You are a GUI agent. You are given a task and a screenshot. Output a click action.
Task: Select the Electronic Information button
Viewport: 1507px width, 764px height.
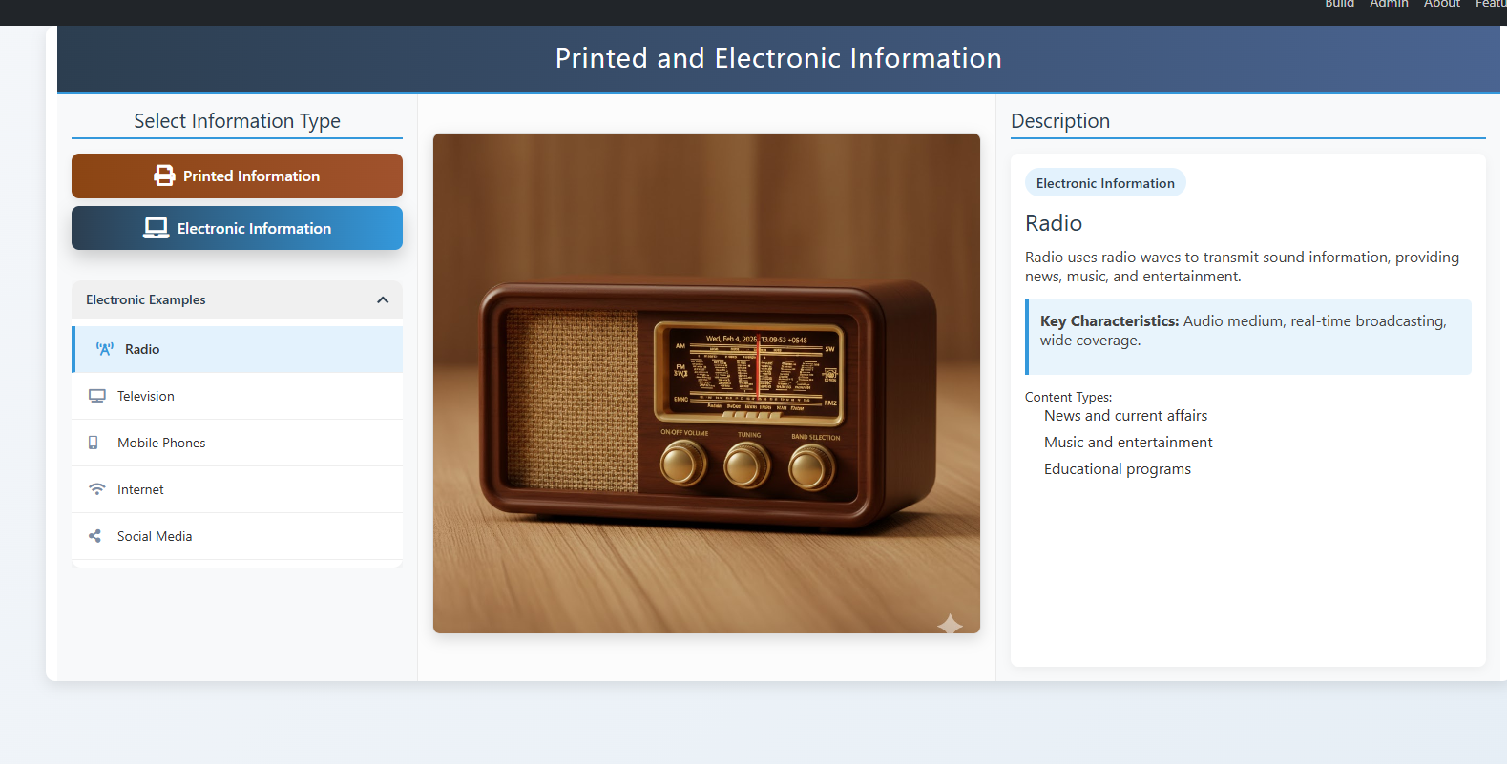237,228
